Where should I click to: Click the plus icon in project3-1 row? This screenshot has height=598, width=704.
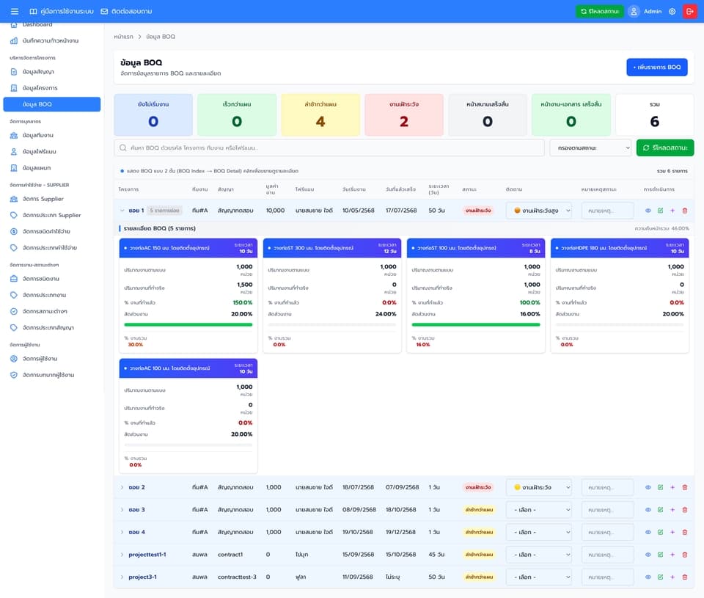pos(672,577)
